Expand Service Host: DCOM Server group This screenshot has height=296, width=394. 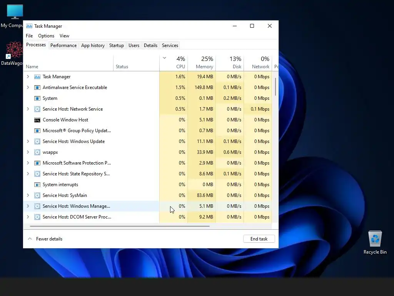point(28,217)
